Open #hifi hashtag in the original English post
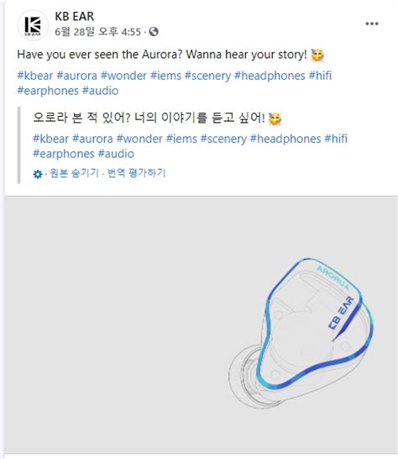This screenshot has height=459, width=398. click(x=320, y=76)
